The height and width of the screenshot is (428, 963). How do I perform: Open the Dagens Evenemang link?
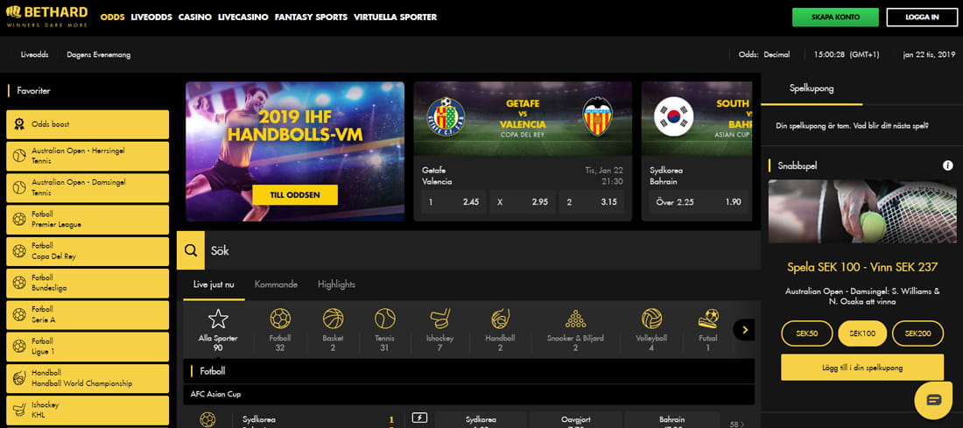point(98,54)
